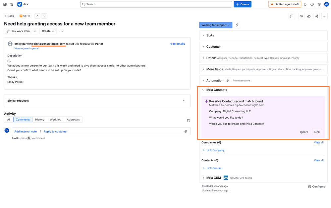Viewport: 331px width, 208px height.
Task: Click Ignore on contact match
Action: 304,132
